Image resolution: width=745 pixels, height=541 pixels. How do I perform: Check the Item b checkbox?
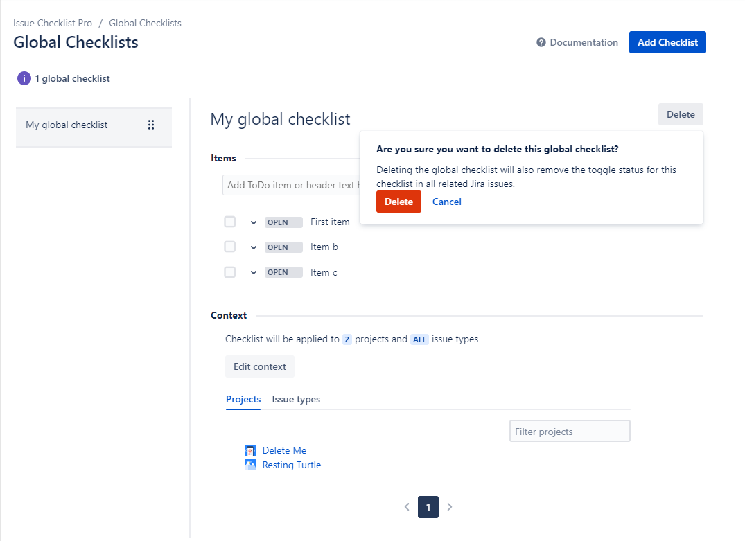(230, 247)
